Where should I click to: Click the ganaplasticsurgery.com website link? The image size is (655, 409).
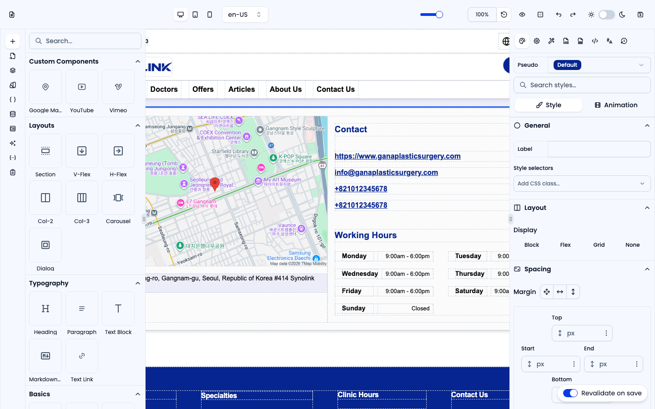(x=398, y=156)
